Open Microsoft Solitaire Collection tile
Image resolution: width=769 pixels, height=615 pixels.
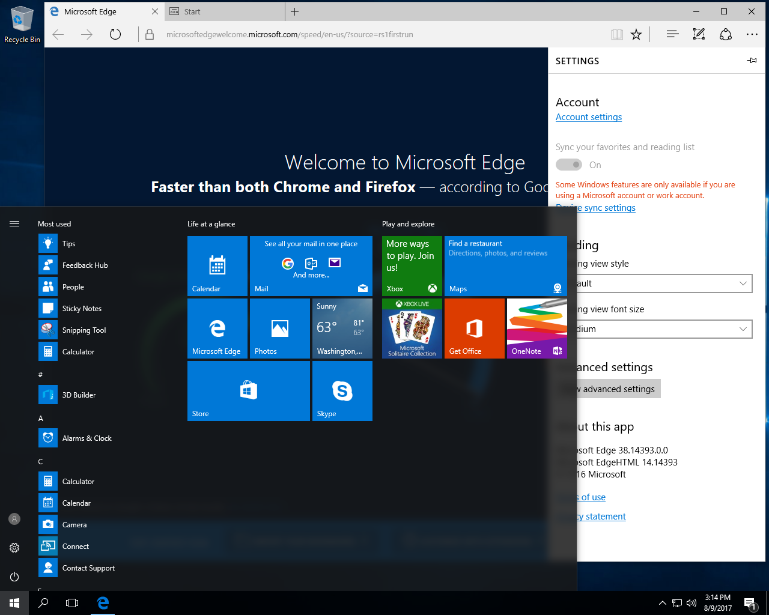point(412,329)
